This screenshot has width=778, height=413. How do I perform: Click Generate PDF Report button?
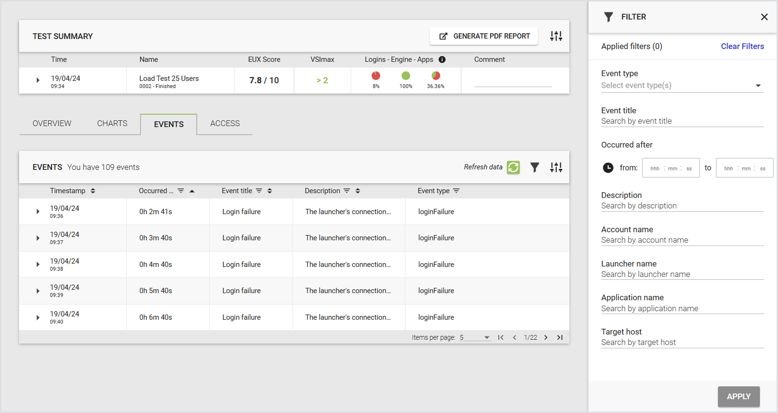pyautogui.click(x=484, y=36)
